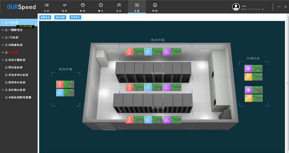
Task: Select the red 3号机房 tree item
Action: 13,53
